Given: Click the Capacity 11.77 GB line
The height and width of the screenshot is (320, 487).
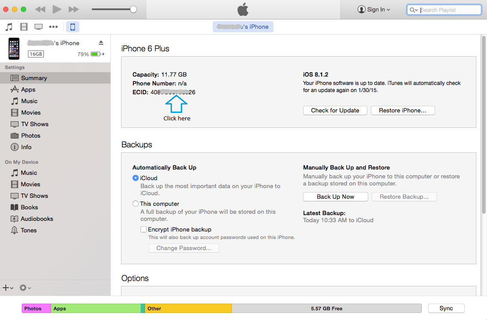Looking at the screenshot, I should point(160,74).
